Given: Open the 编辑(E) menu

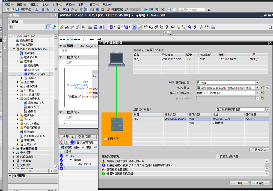Looking at the screenshot, I should 21,5.
